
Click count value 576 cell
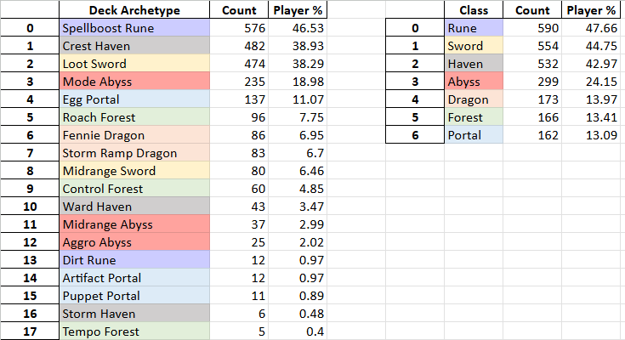239,28
